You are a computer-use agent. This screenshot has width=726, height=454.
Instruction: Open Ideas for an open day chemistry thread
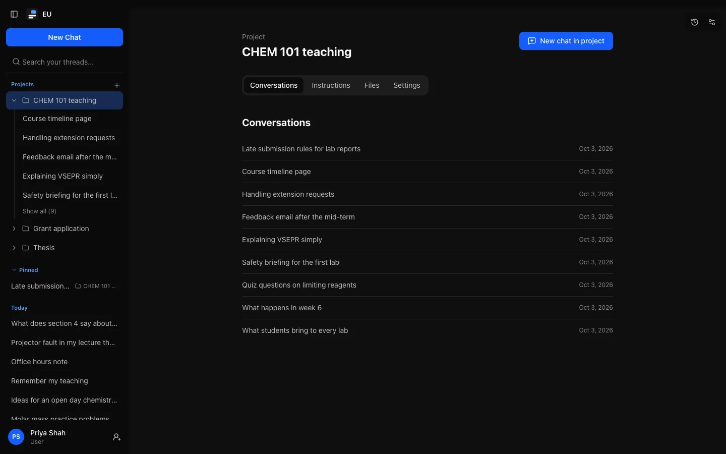[65, 400]
